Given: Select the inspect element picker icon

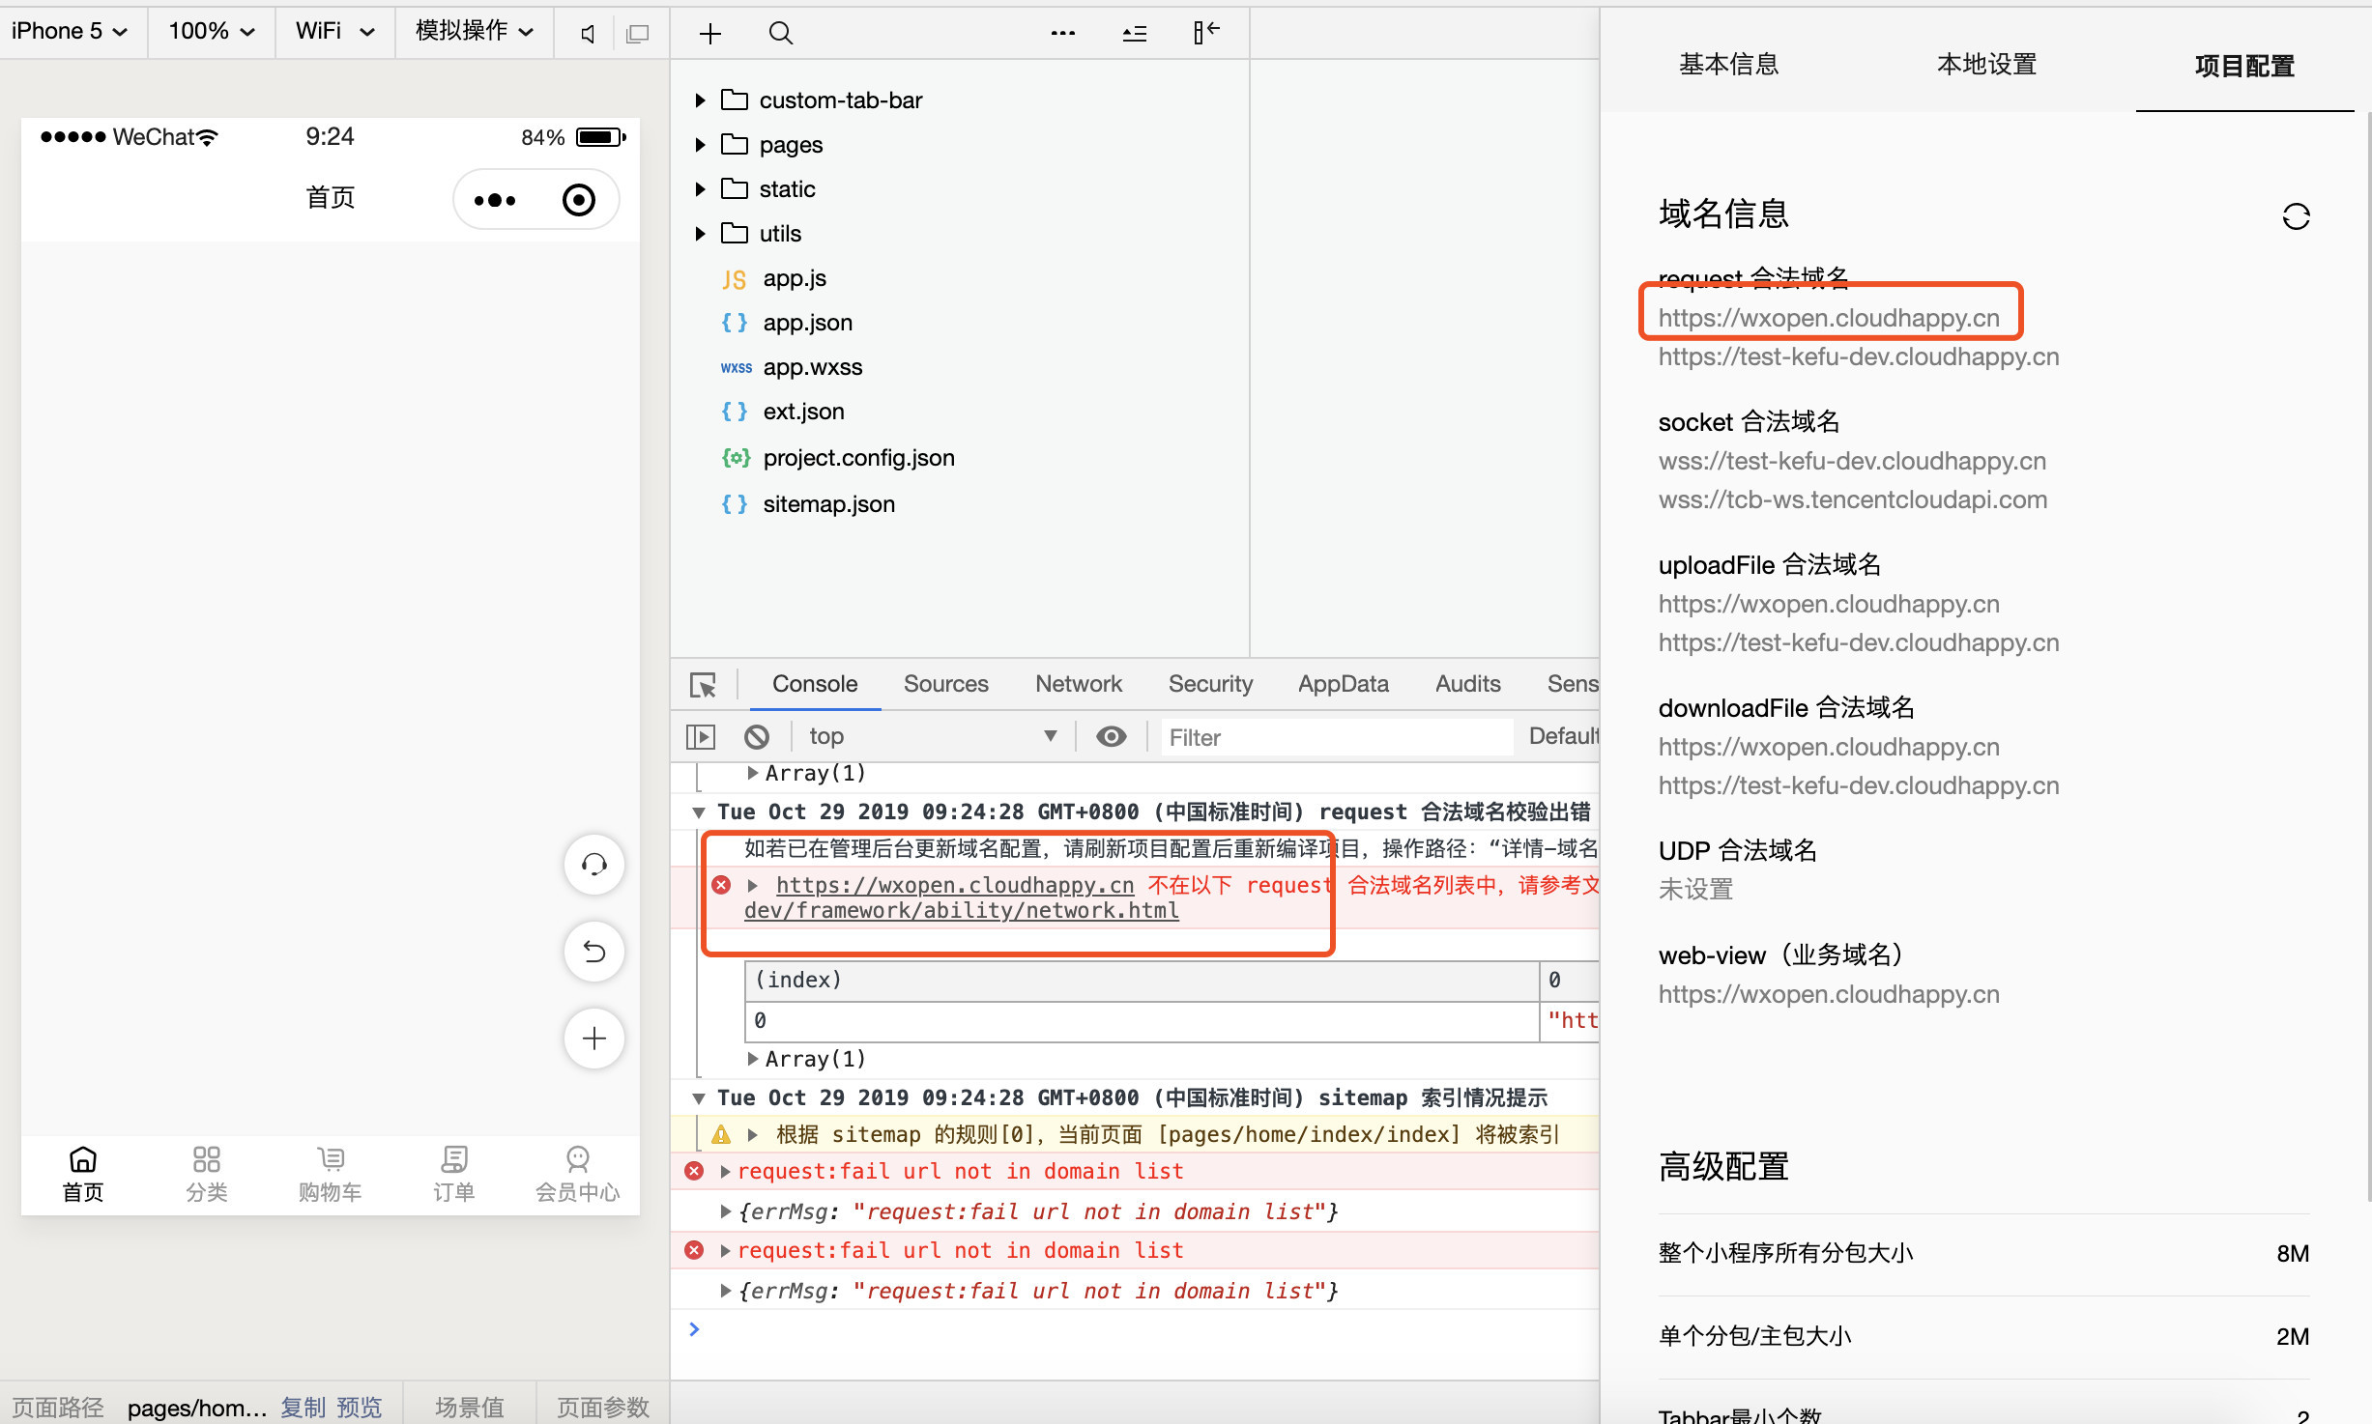Looking at the screenshot, I should tap(703, 685).
